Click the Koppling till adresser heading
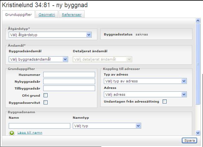203x147 pixels. click(122, 69)
